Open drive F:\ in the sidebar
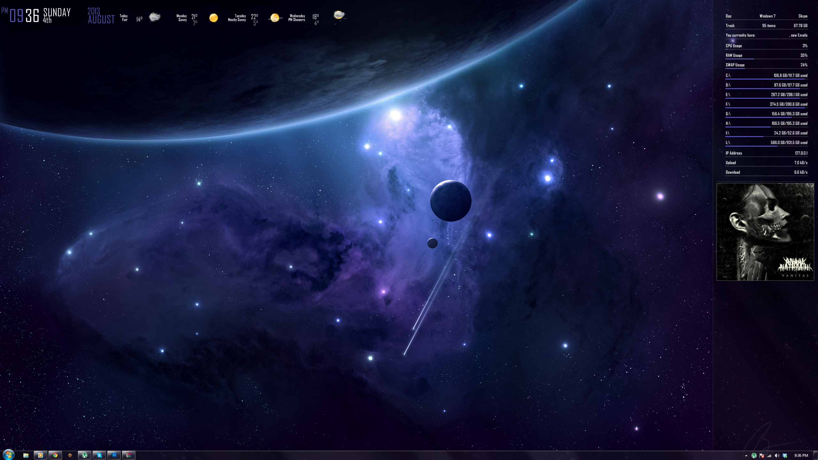This screenshot has width=818, height=460. point(728,104)
